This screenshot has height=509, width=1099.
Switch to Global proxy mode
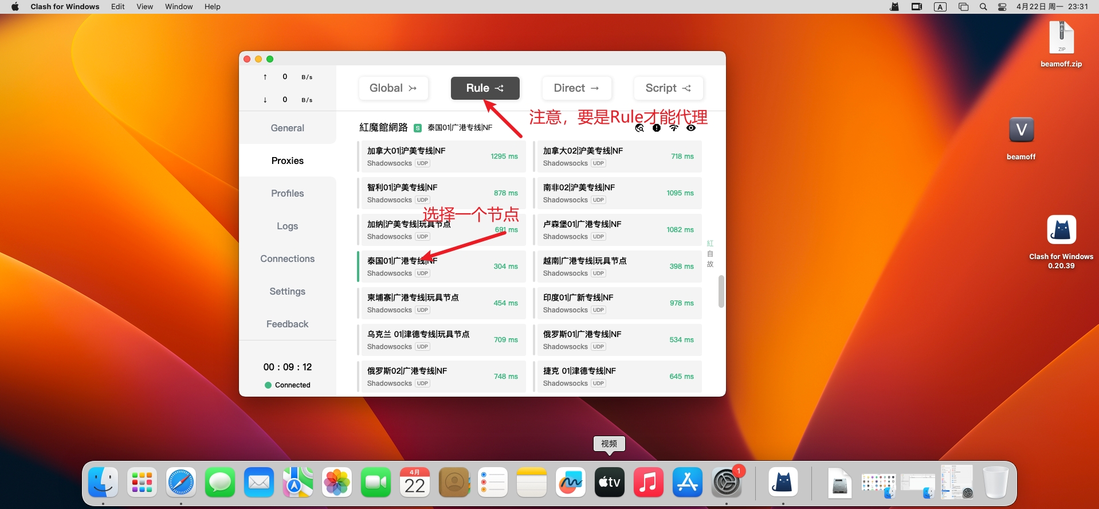pyautogui.click(x=393, y=88)
